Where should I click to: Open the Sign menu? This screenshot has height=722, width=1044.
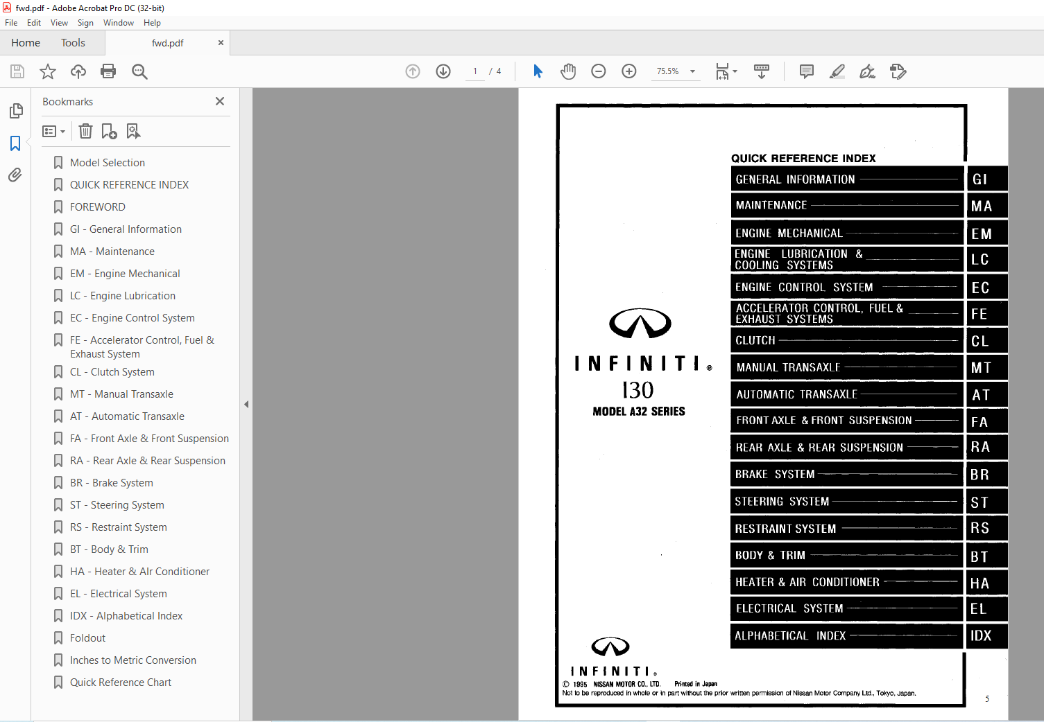coord(85,23)
